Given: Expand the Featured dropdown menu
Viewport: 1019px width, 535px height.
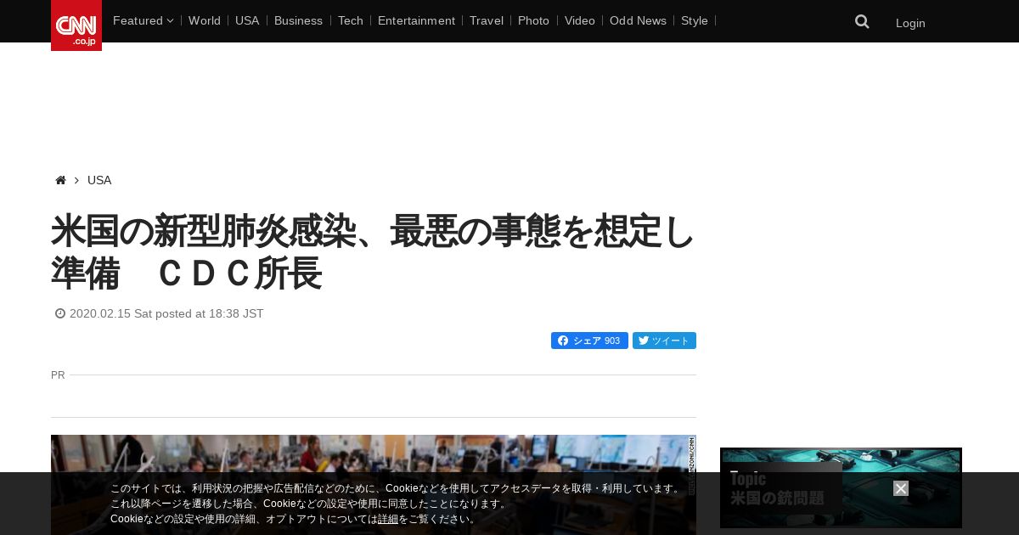Looking at the screenshot, I should (143, 20).
